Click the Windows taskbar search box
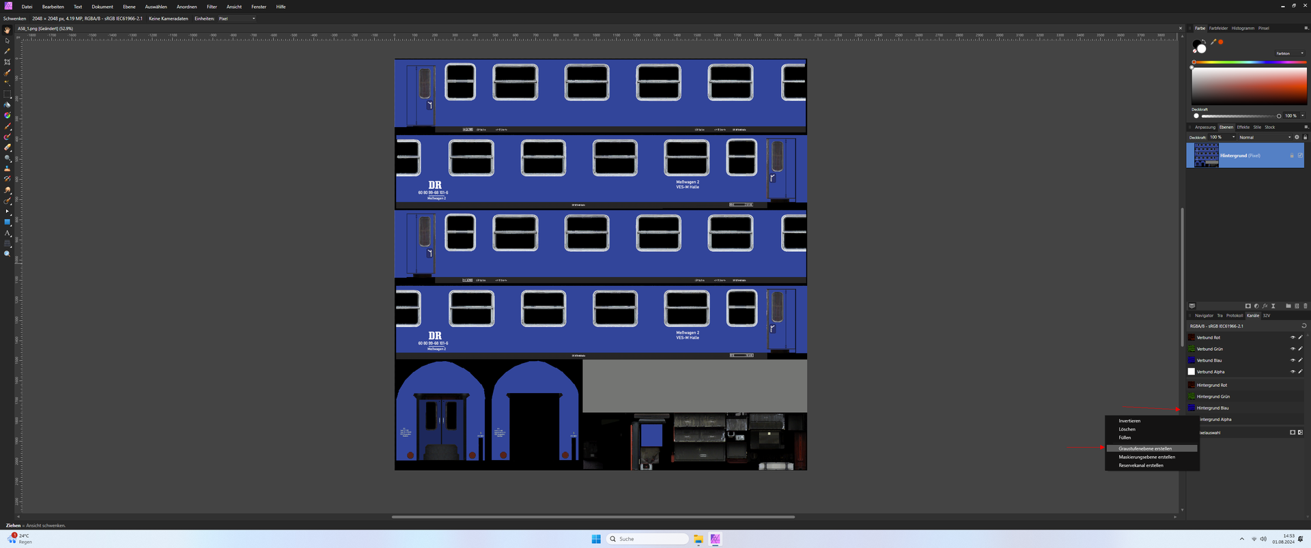The width and height of the screenshot is (1311, 548). coord(647,539)
